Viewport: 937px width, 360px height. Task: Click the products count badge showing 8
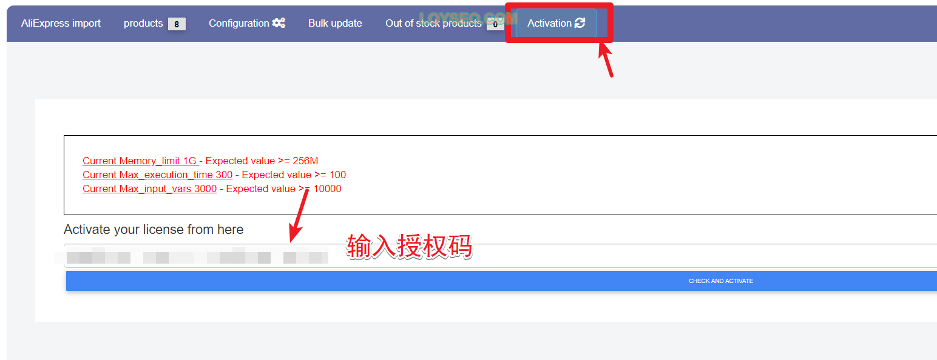177,24
